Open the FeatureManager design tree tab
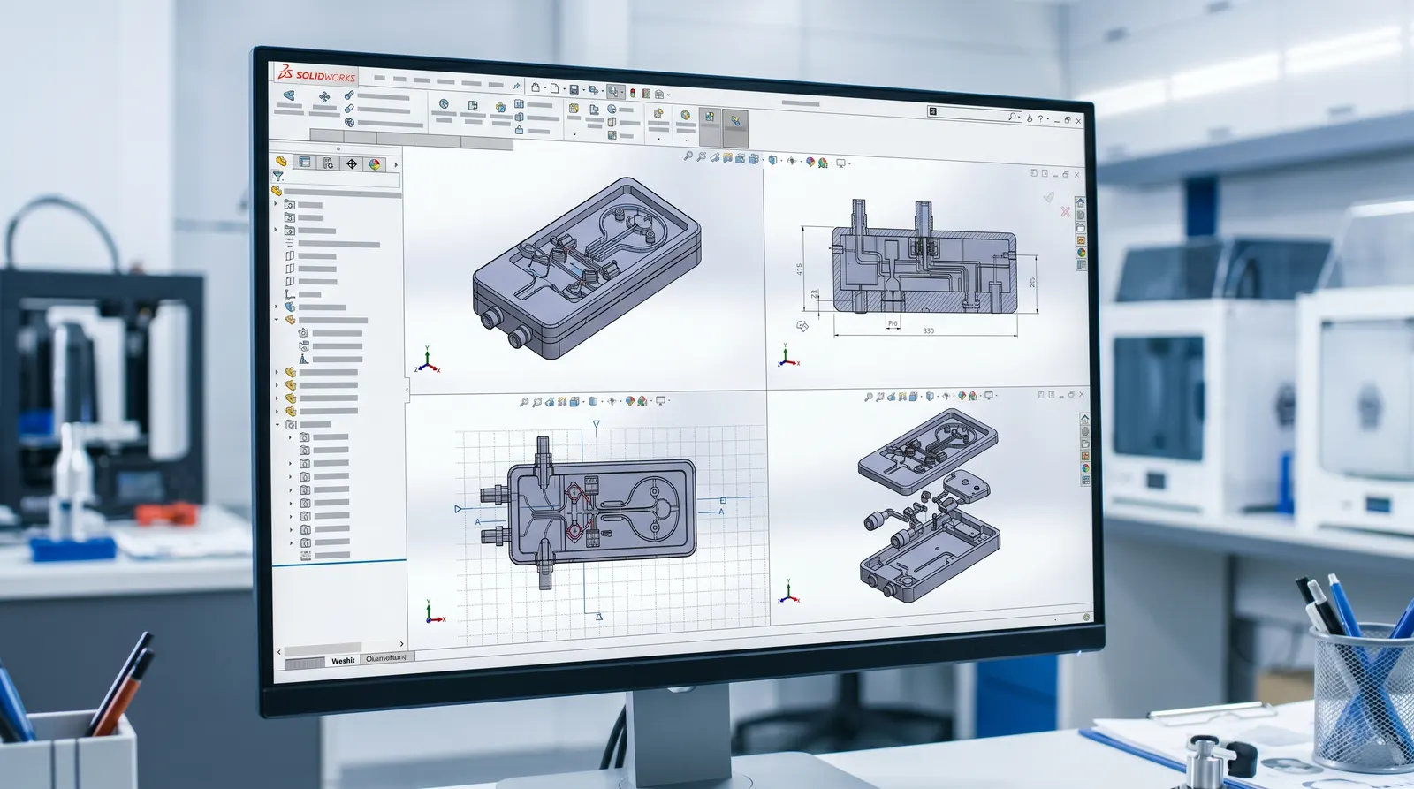Screen dimensions: 1414x789 tap(281, 161)
